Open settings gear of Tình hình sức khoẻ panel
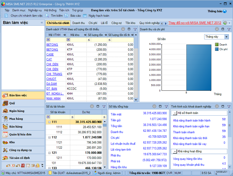Viewport: 233px width, 176px height. click(x=217, y=106)
